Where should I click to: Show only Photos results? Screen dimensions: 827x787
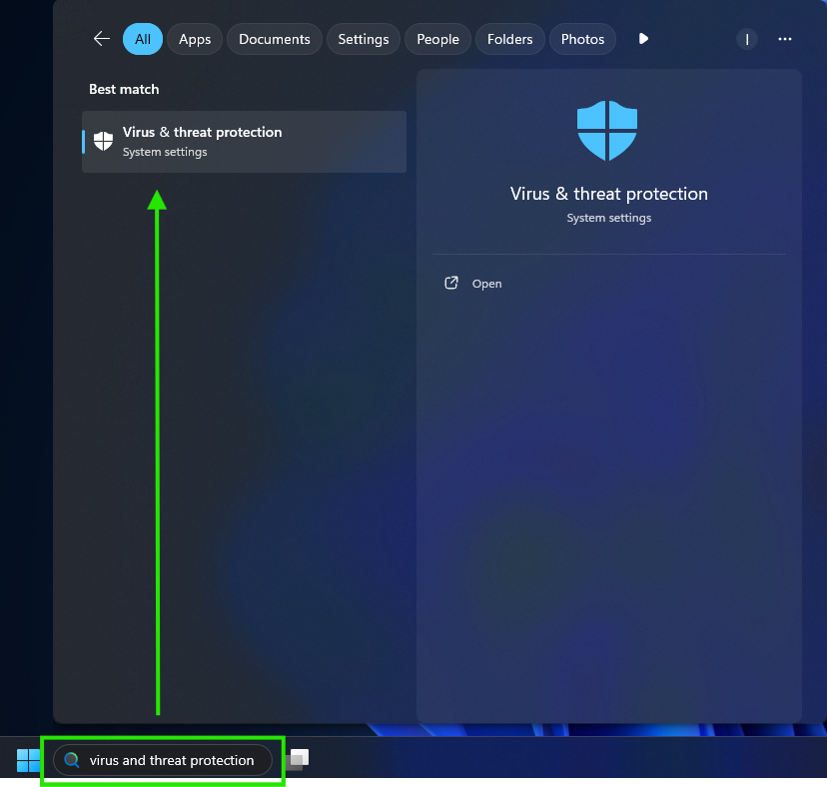coord(582,39)
